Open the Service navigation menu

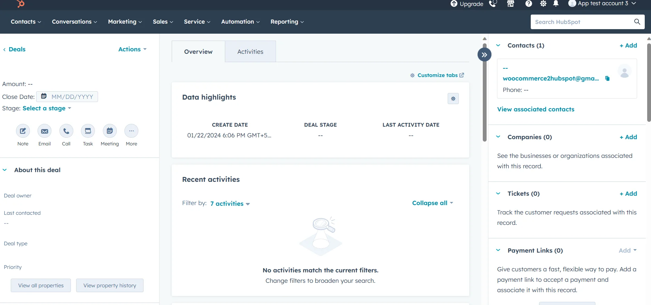(x=197, y=22)
